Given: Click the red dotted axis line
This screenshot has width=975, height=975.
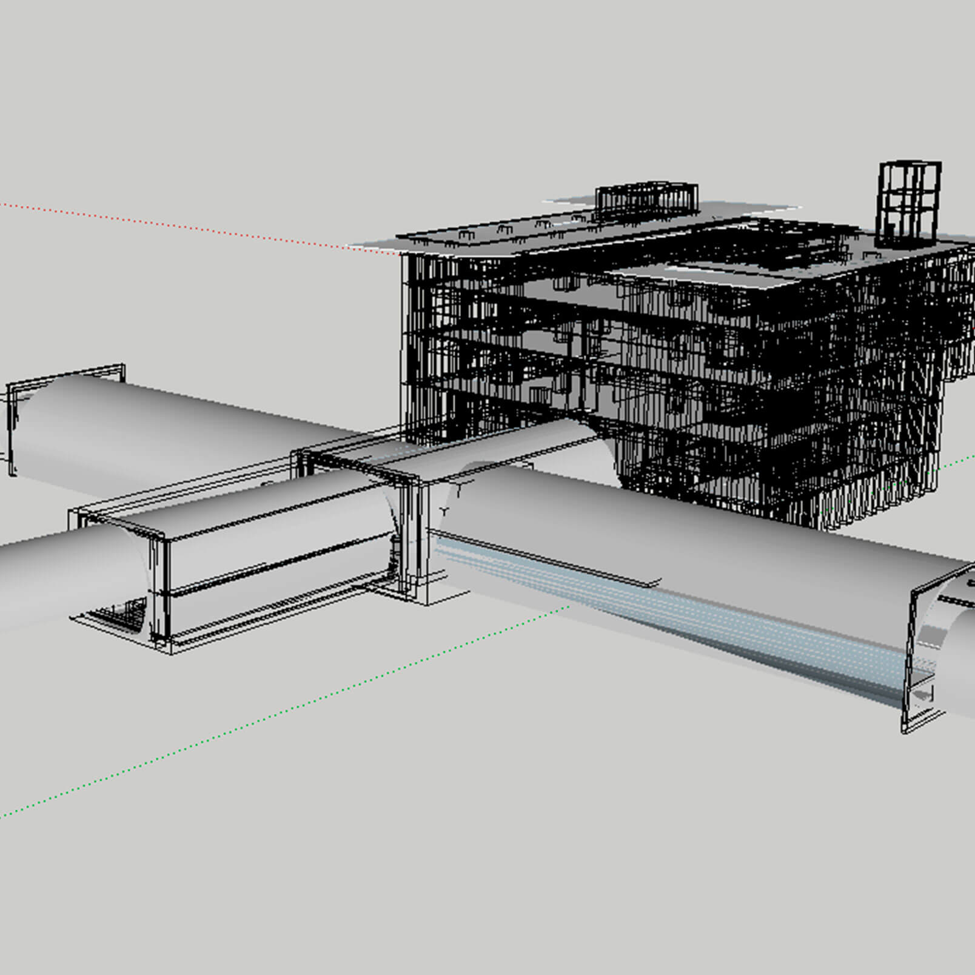Looking at the screenshot, I should click(x=200, y=229).
